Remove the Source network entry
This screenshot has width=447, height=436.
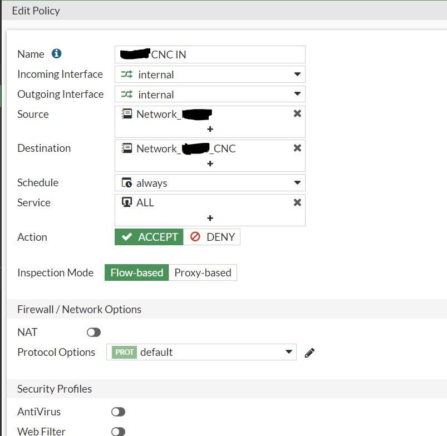[297, 113]
